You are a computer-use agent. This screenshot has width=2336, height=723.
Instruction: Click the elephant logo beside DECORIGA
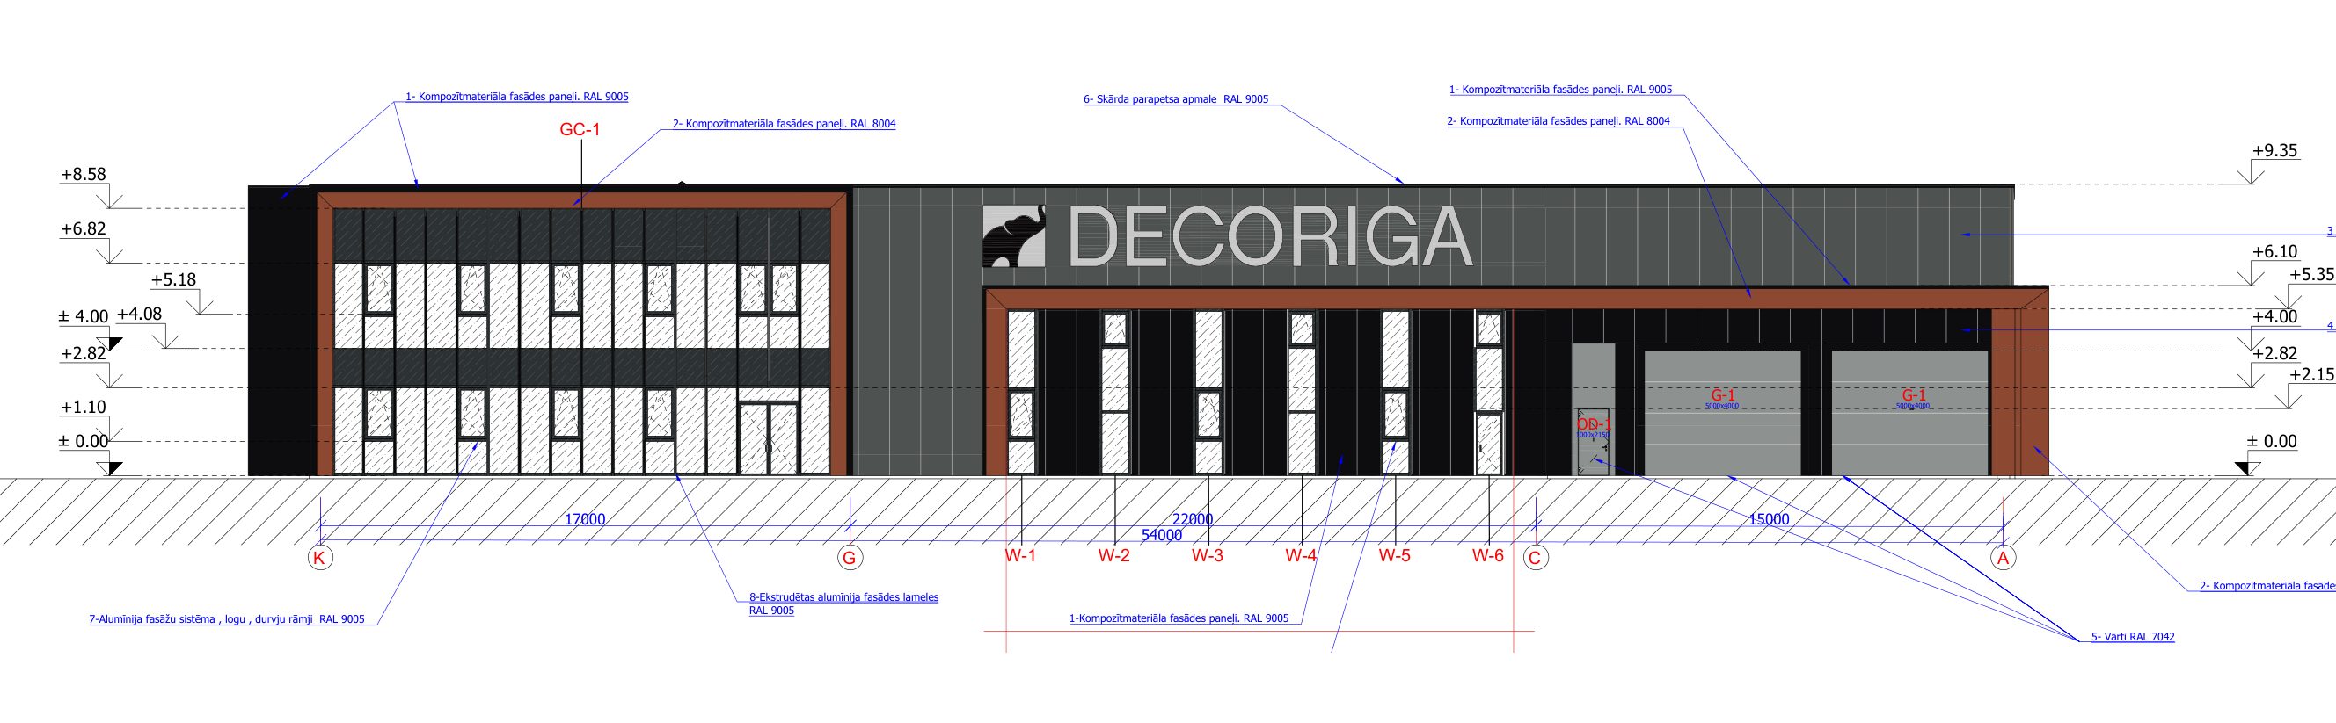tap(1014, 236)
